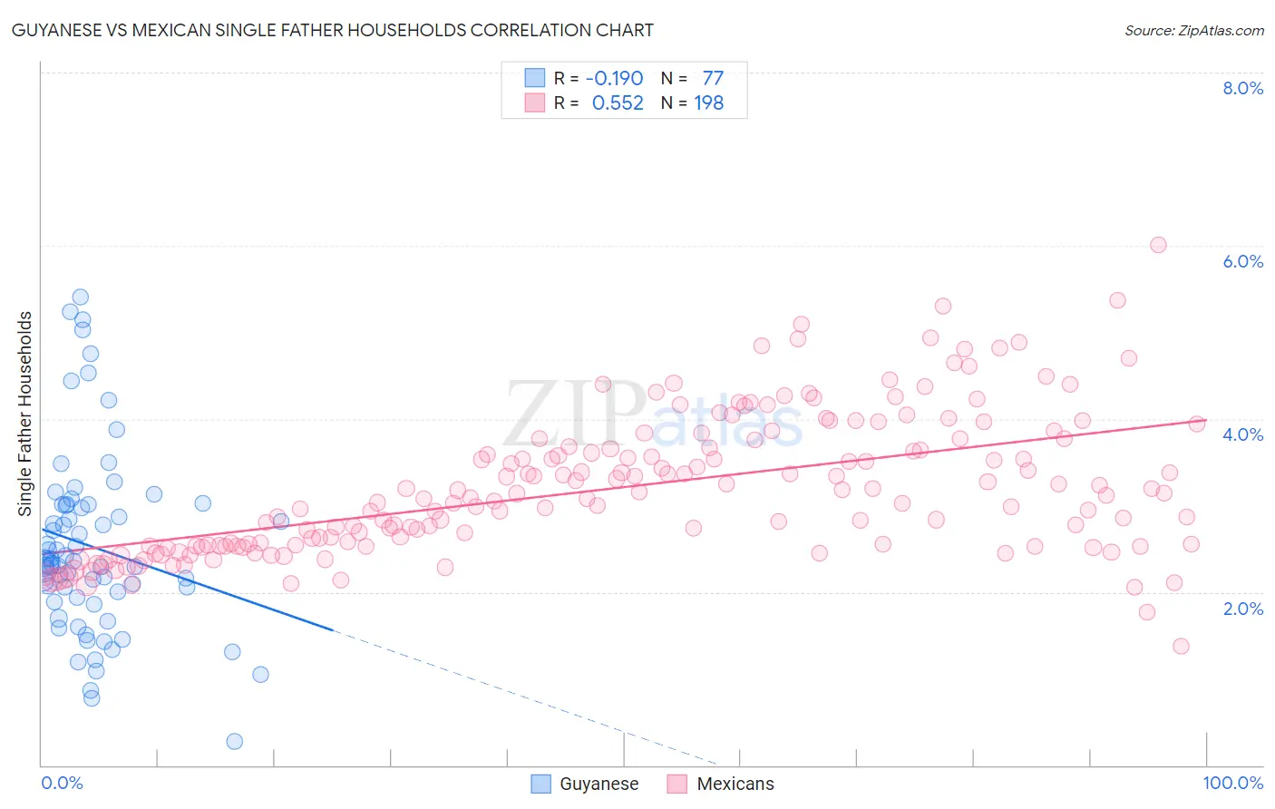
Task: Click the Single Father Households axis title
Action: (24, 414)
